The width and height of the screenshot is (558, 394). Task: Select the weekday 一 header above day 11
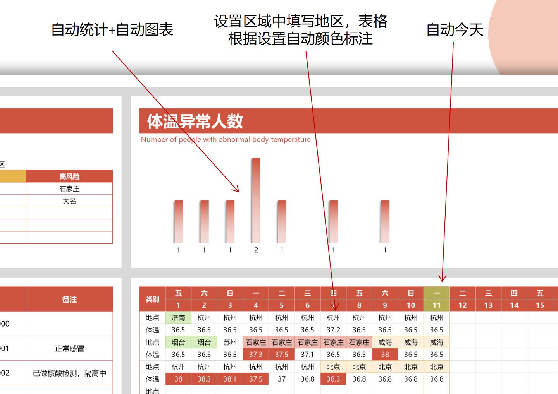point(437,293)
